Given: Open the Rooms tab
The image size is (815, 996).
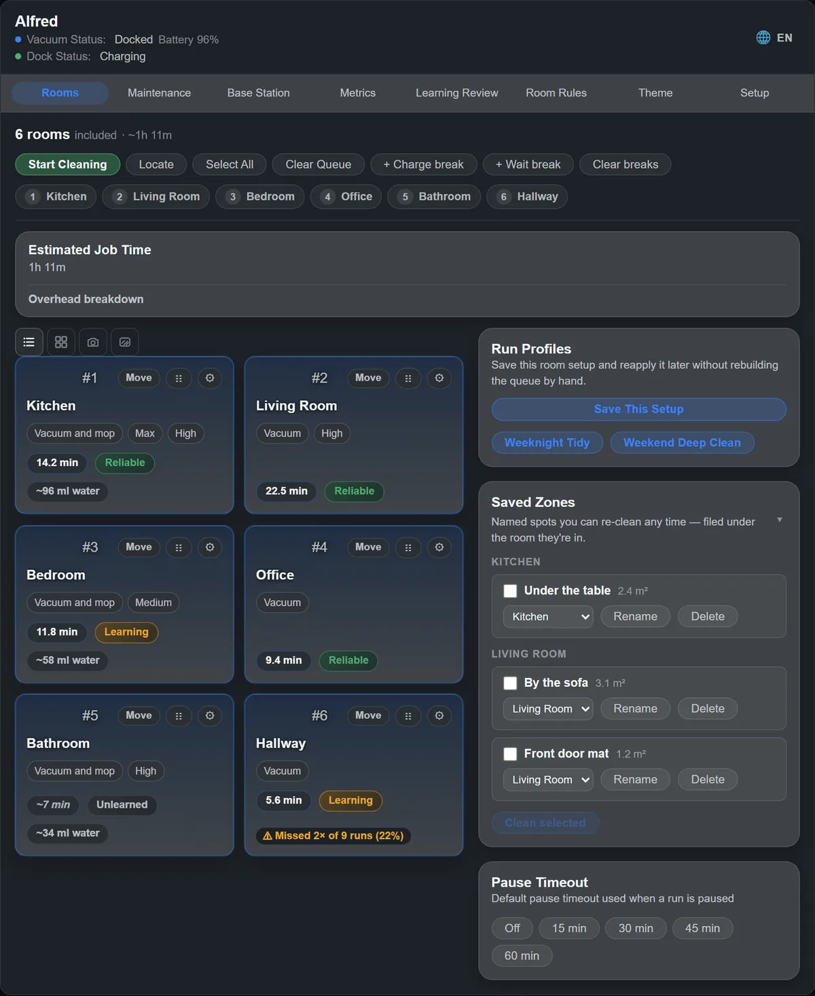Looking at the screenshot, I should [x=60, y=93].
